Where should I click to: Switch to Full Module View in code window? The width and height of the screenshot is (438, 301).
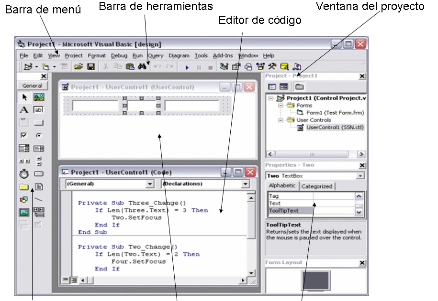coord(74,279)
